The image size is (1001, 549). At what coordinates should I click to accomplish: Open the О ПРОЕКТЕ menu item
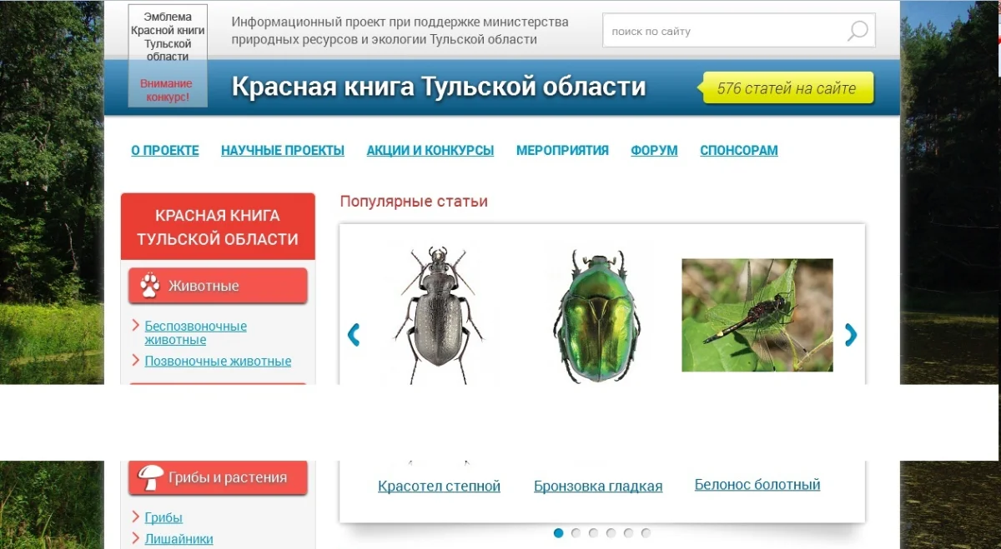point(165,151)
